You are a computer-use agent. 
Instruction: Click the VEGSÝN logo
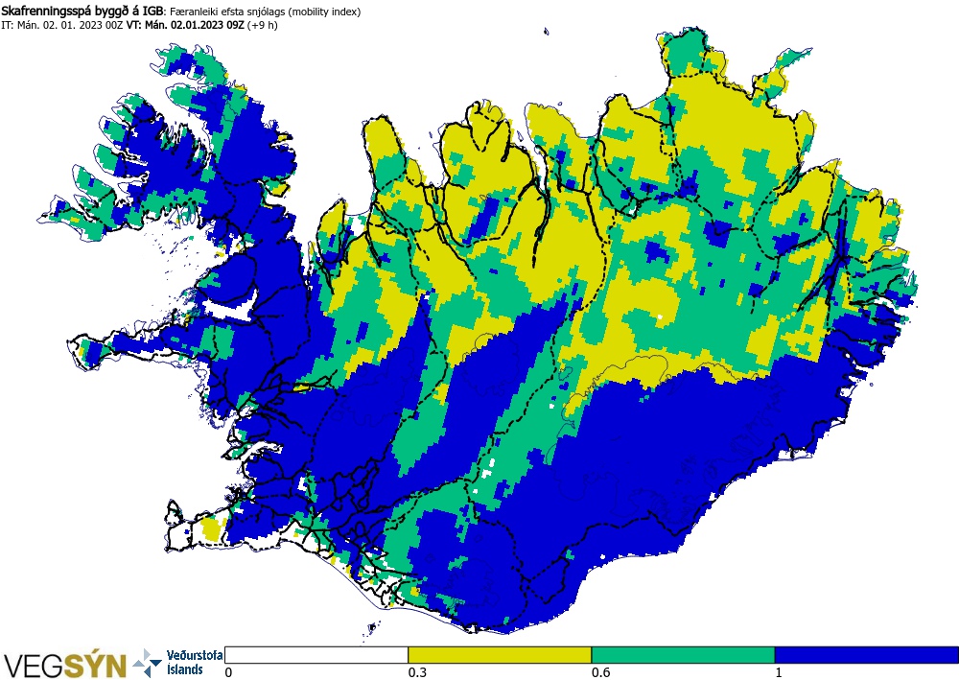65,666
